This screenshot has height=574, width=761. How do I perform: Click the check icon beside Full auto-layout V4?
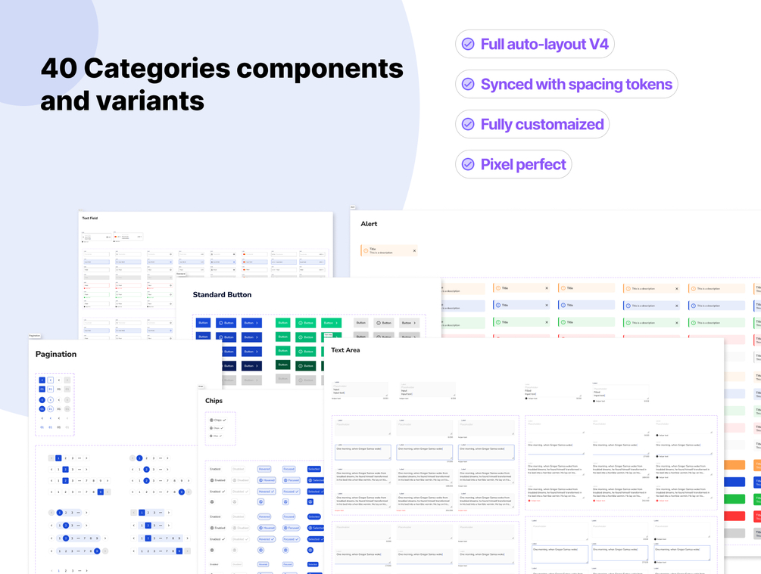(x=468, y=44)
